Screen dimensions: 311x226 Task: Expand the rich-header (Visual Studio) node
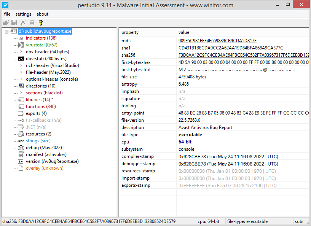(x=21, y=65)
